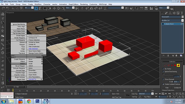
Task: Open the Curve Editor toolbar icon
Action: [142, 8]
